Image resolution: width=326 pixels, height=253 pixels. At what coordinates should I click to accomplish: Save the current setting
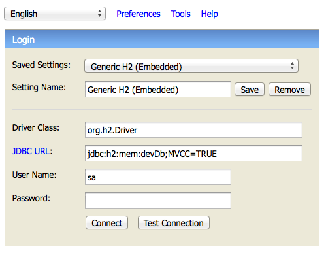click(x=250, y=90)
